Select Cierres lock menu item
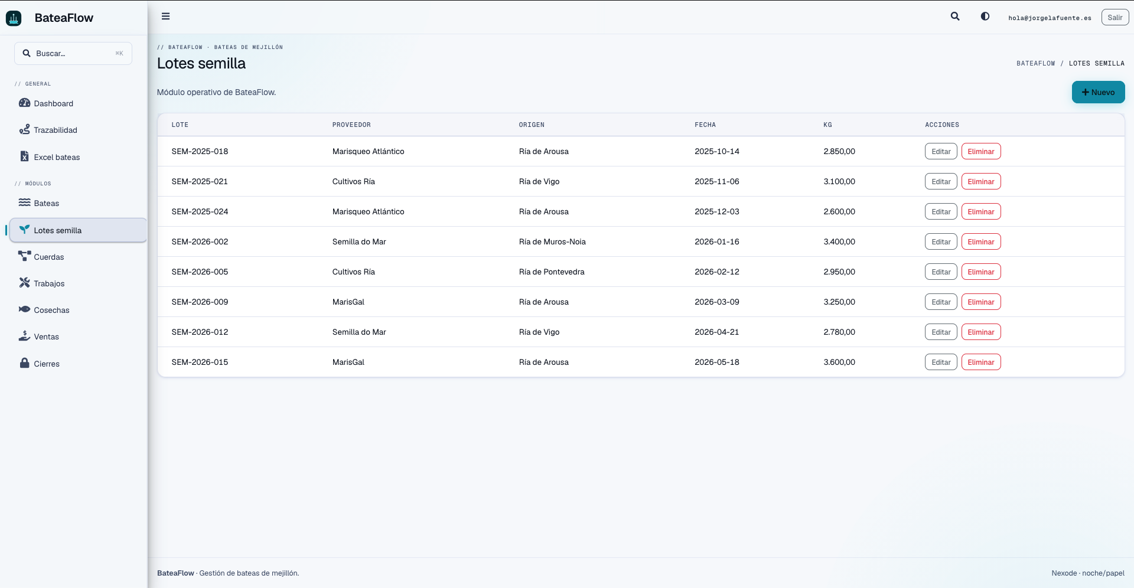 tap(78, 364)
